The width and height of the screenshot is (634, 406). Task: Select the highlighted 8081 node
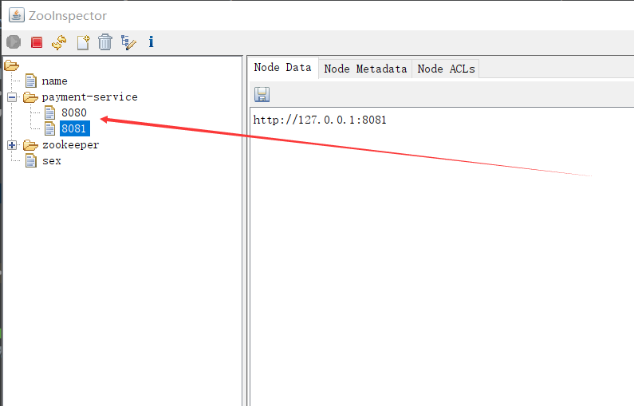point(75,128)
